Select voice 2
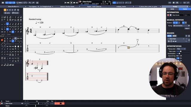 [x=7, y=10]
